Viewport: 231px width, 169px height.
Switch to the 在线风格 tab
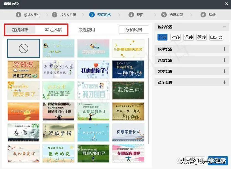(x=20, y=30)
